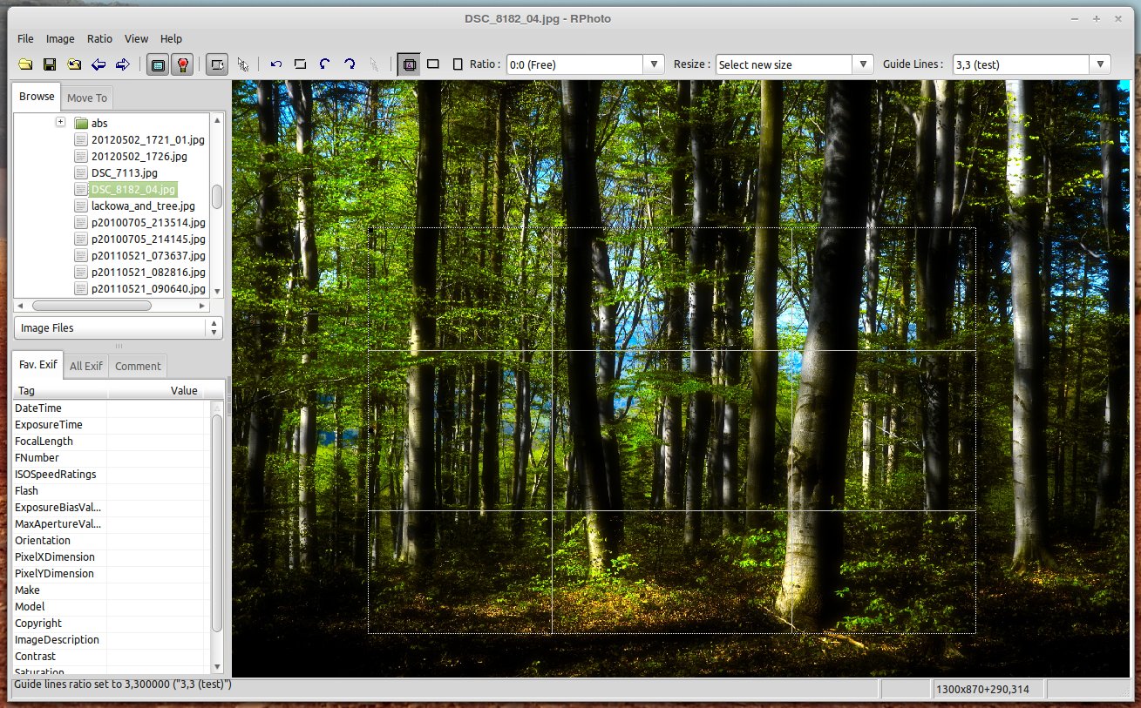Image resolution: width=1141 pixels, height=708 pixels.
Task: Open the Ratio menu
Action: coord(99,39)
